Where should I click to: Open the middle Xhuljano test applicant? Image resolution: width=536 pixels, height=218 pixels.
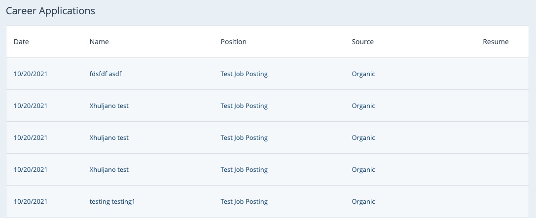click(x=109, y=138)
